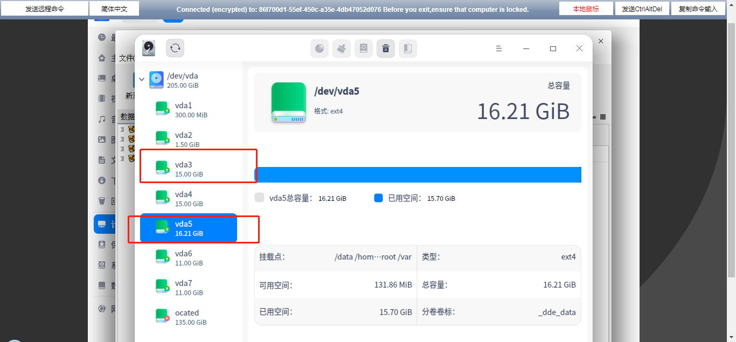Open Music note icon in file manager sidebar
This screenshot has width=736, height=342.
102,119
